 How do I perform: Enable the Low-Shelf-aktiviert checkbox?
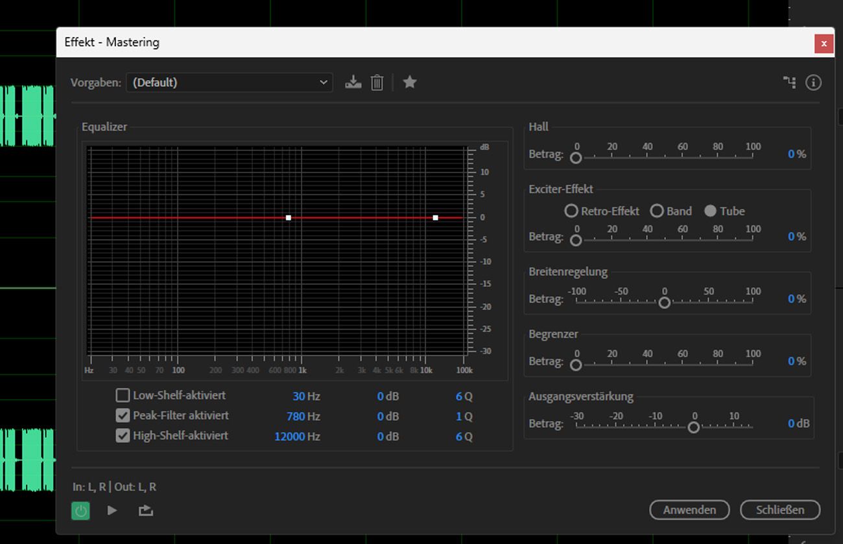[x=123, y=395]
